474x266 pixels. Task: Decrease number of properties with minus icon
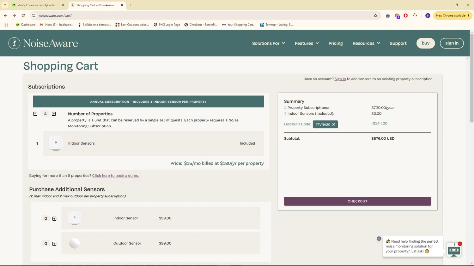(35, 114)
